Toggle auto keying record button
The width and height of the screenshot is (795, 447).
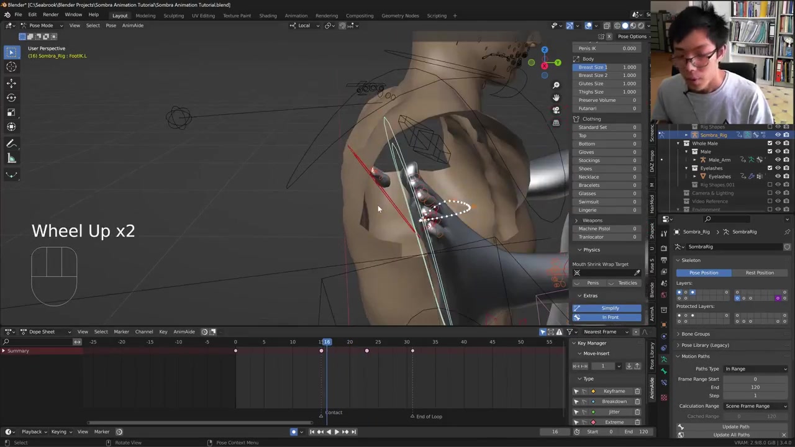294,432
